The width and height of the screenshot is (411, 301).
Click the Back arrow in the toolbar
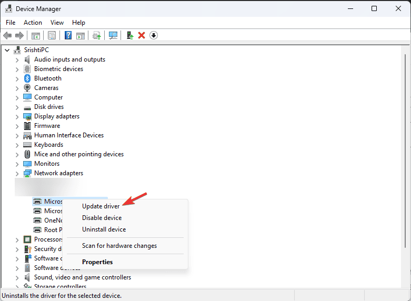(x=7, y=35)
